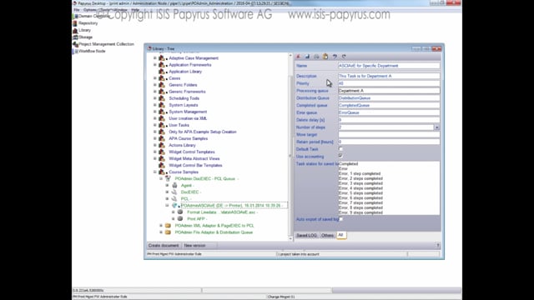Click the Scheduling Tools folder icon
This screenshot has height=300, width=534.
pos(162,98)
